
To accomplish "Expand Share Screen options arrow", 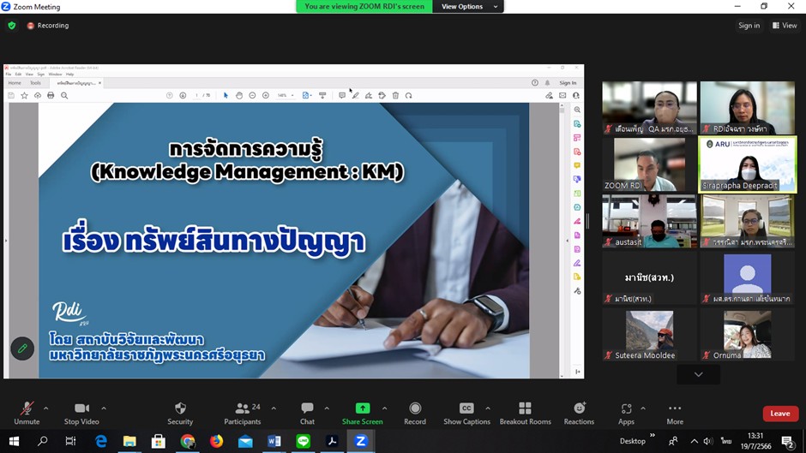I will point(384,408).
